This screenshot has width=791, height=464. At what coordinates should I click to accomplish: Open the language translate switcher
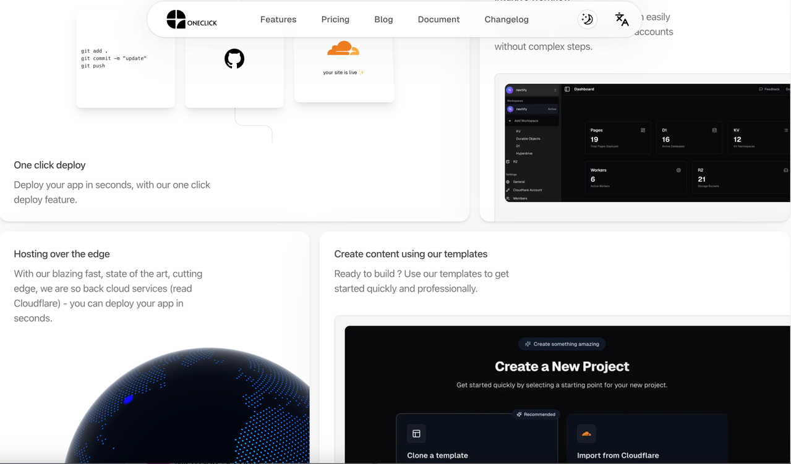pyautogui.click(x=622, y=19)
